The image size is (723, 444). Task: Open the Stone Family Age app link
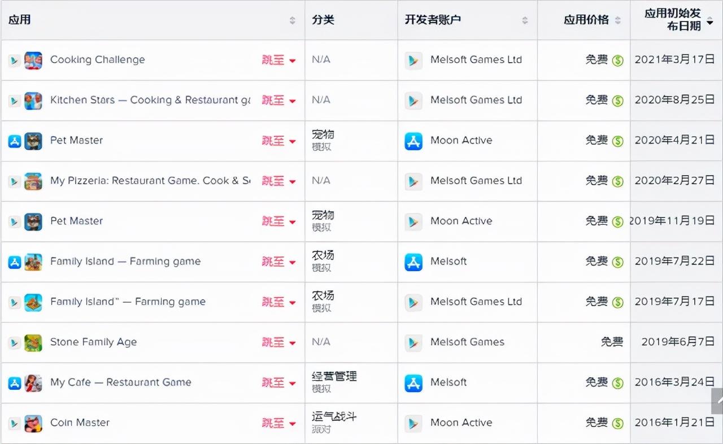point(93,342)
